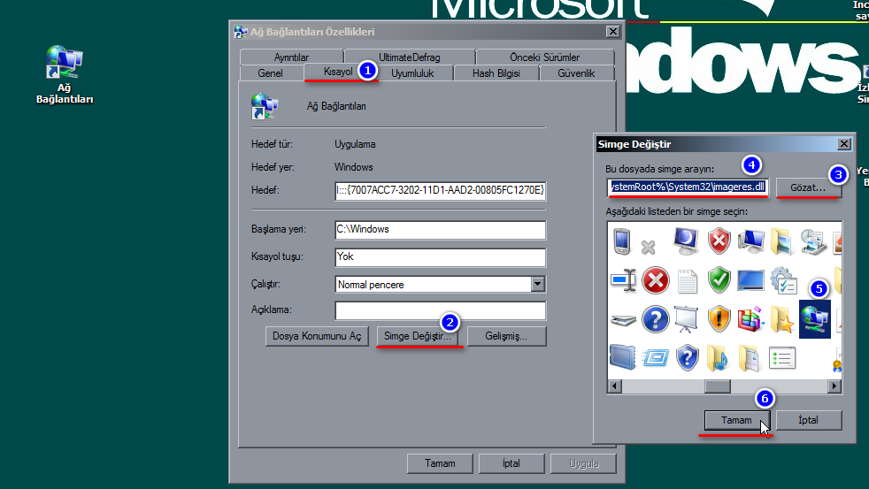Viewport: 869px width, 489px height.
Task: Choose the favorites folder with star icon
Action: click(782, 319)
